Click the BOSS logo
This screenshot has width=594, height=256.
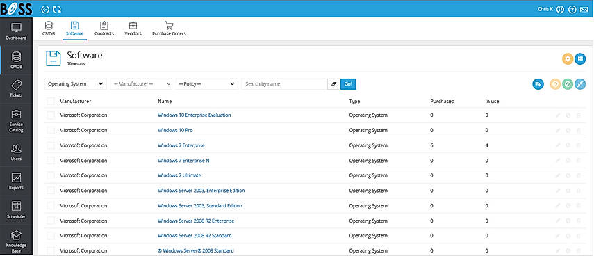pyautogui.click(x=16, y=9)
